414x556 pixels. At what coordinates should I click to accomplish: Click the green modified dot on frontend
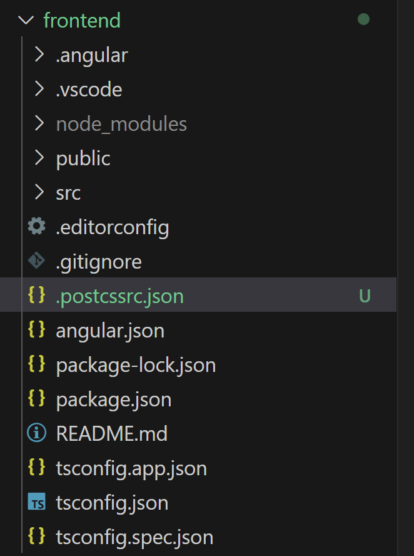point(363,20)
